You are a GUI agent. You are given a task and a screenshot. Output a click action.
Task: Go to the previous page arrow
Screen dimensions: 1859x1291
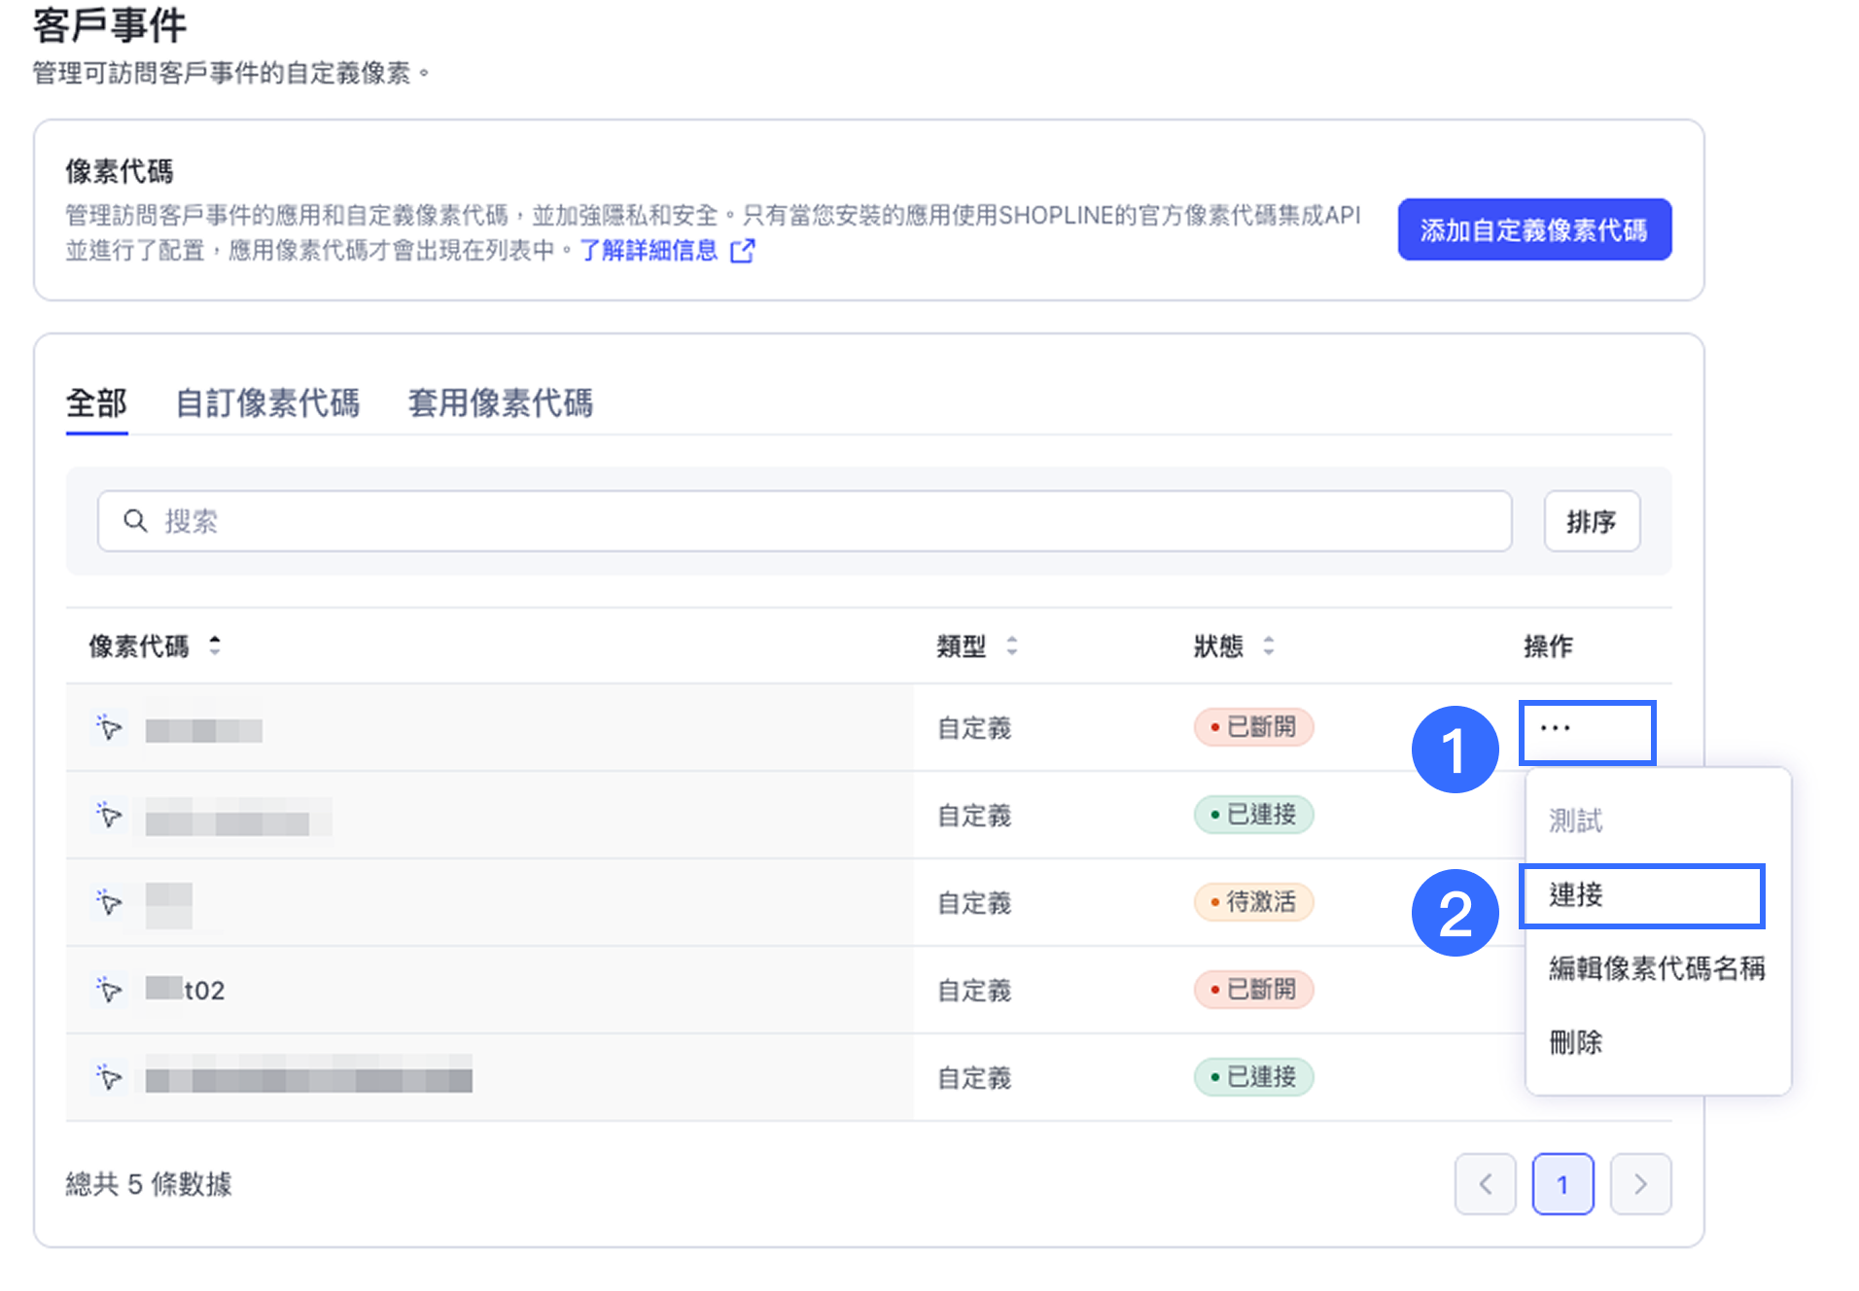point(1485,1184)
